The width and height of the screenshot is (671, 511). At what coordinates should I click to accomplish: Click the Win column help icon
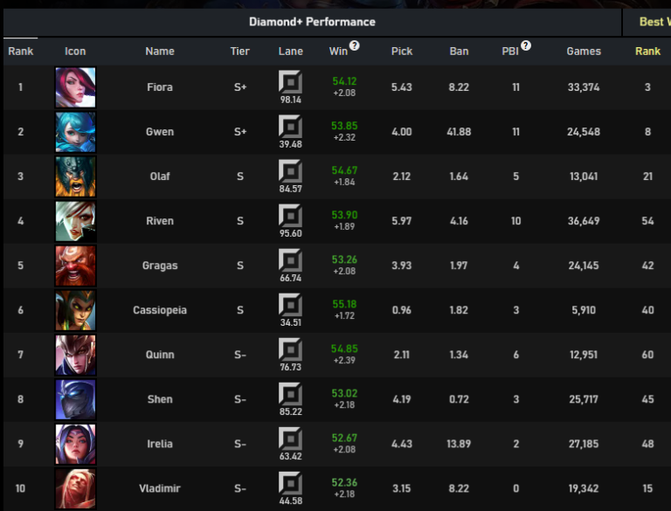[355, 45]
